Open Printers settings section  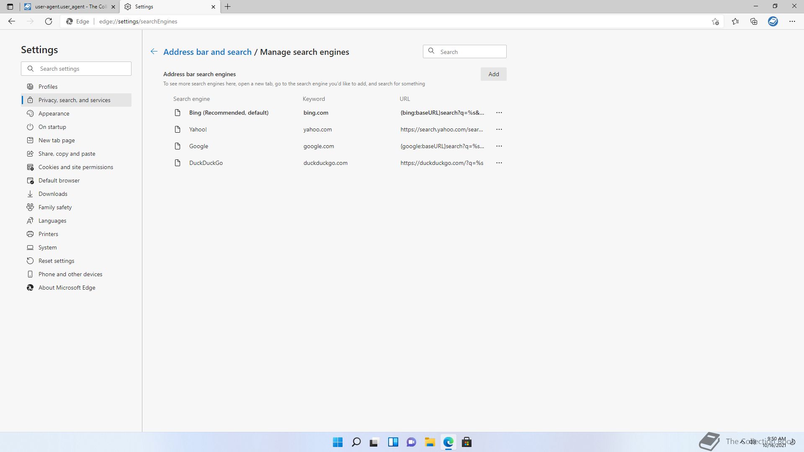coord(76,234)
